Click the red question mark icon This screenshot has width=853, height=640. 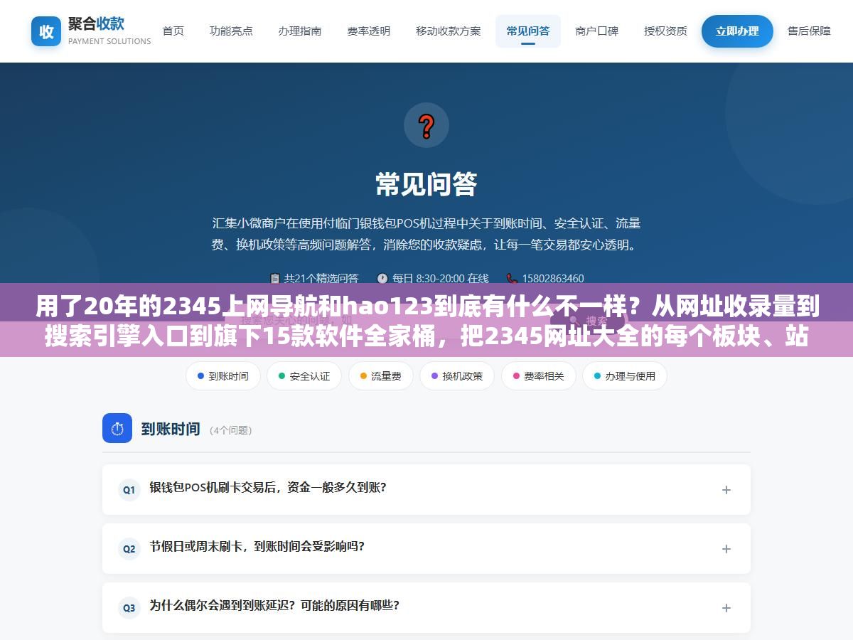coord(426,125)
